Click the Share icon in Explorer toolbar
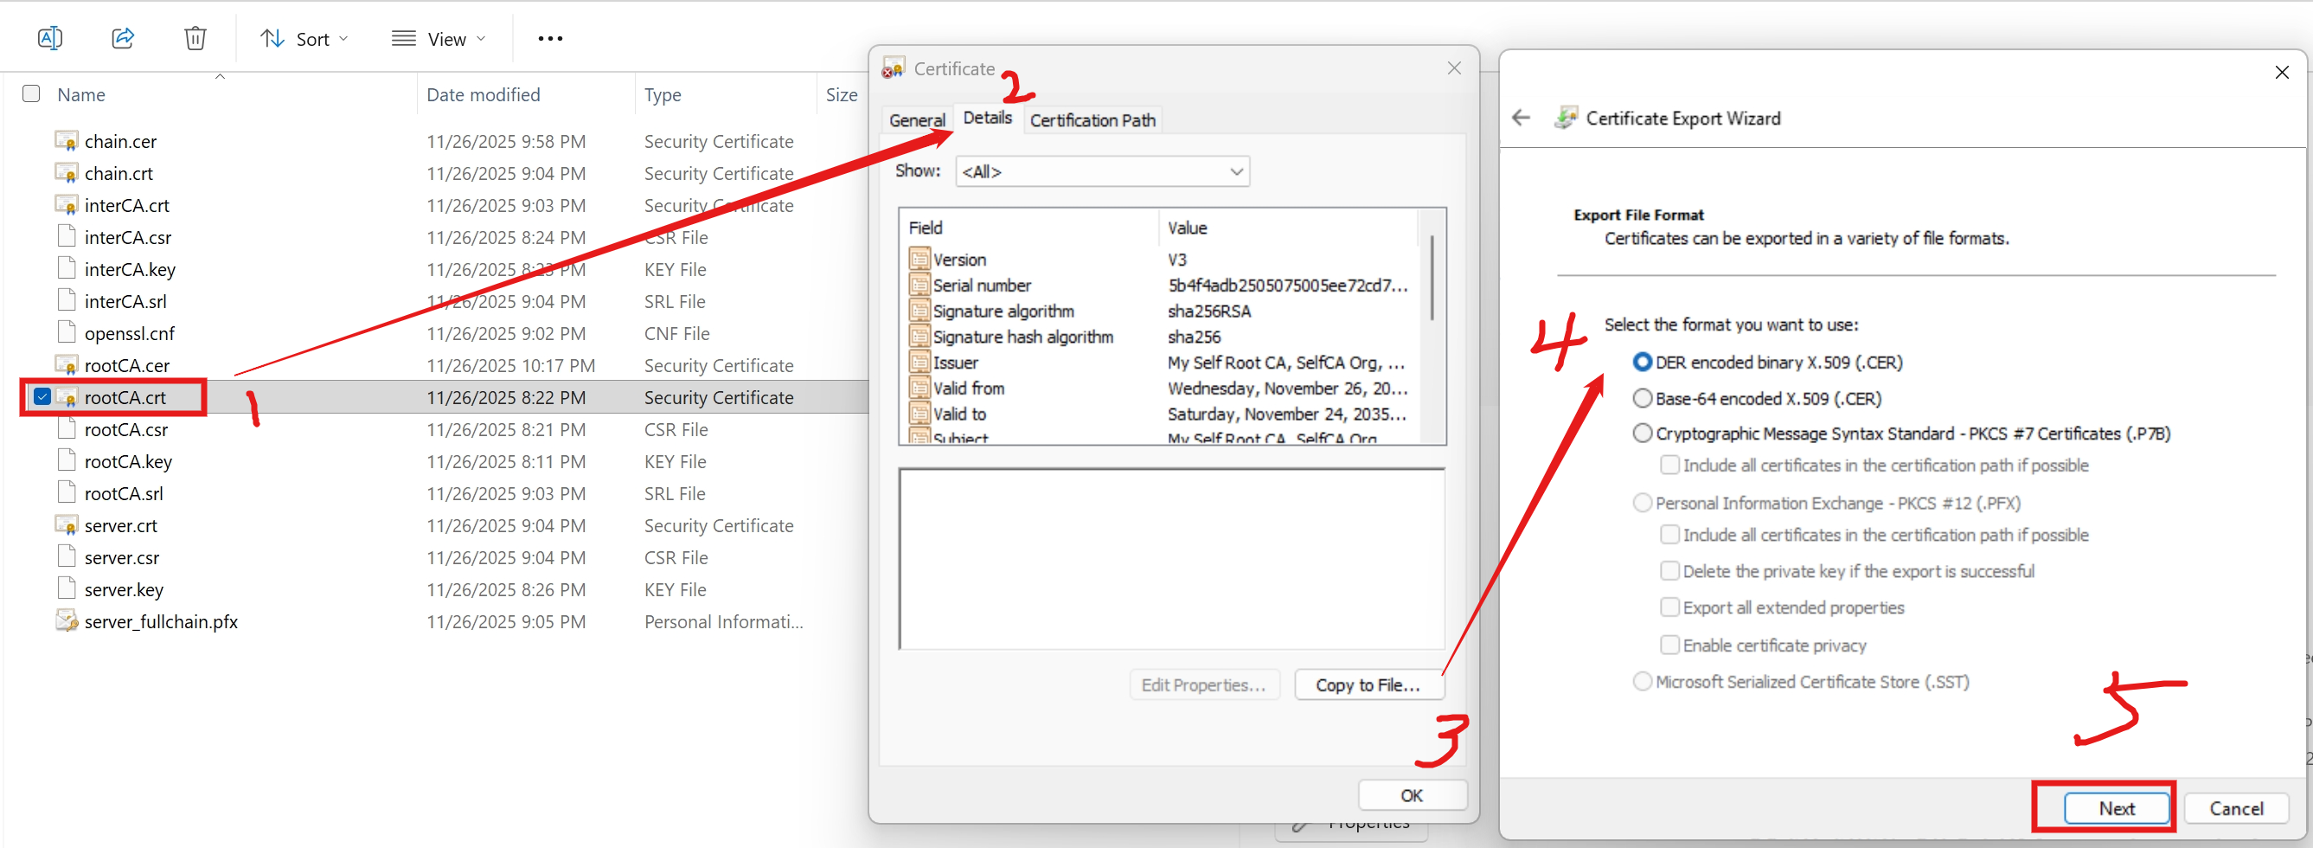The width and height of the screenshot is (2313, 848). (x=123, y=38)
